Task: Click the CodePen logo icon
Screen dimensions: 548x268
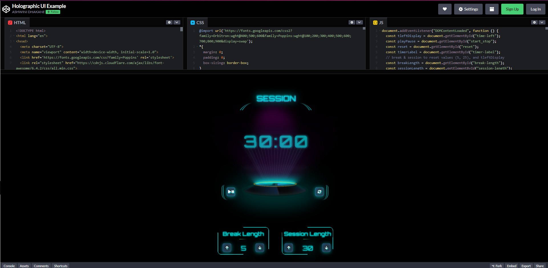Action: coord(6,9)
